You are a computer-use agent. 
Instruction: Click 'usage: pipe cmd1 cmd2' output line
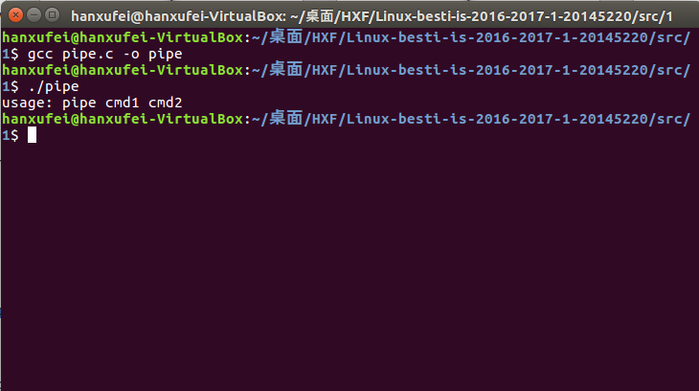(x=92, y=103)
